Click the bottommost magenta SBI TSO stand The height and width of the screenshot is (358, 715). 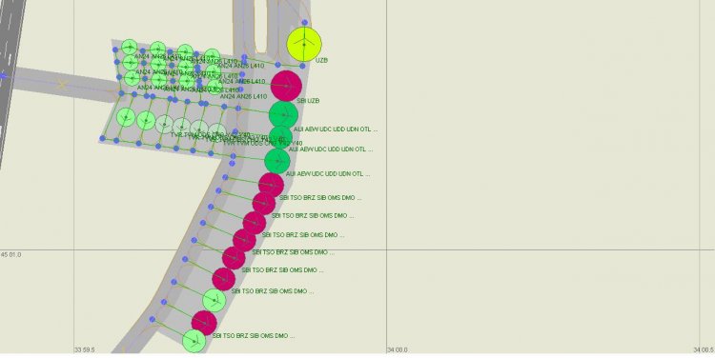coord(204,323)
